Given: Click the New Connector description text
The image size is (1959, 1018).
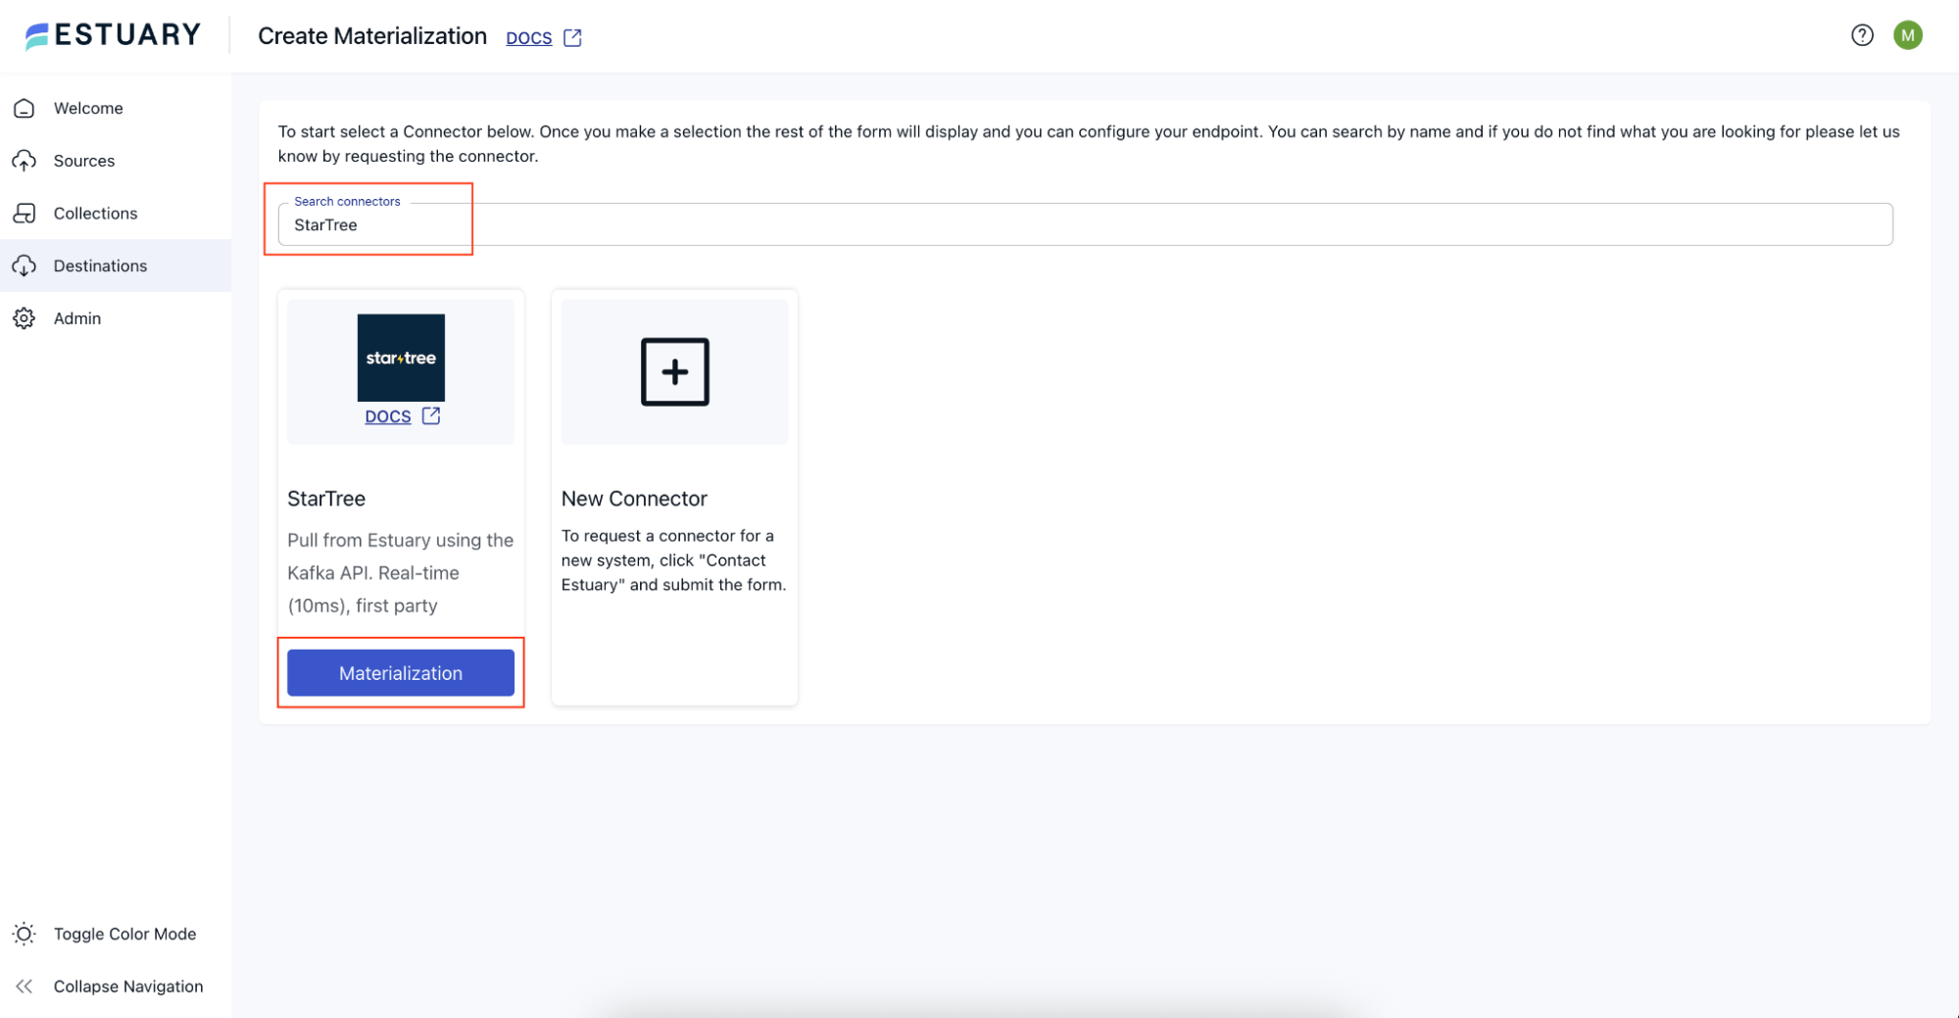Looking at the screenshot, I should tap(674, 560).
